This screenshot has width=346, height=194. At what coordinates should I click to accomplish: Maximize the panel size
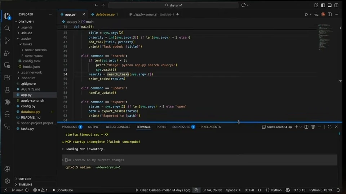(330, 127)
